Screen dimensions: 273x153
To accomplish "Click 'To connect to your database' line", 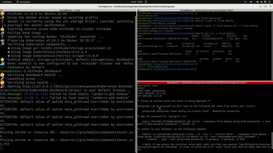I will (171, 129).
